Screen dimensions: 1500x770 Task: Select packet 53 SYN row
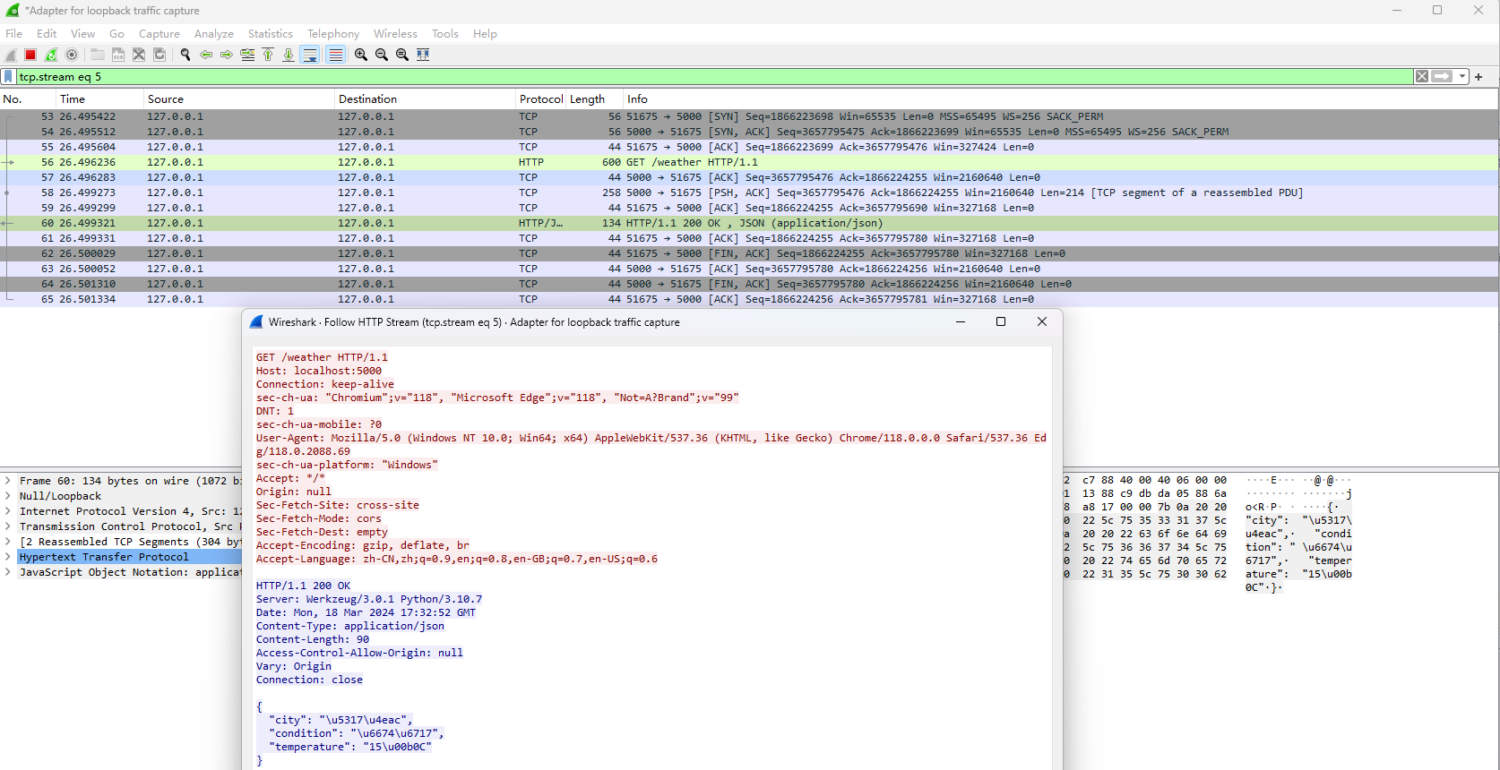pyautogui.click(x=749, y=116)
